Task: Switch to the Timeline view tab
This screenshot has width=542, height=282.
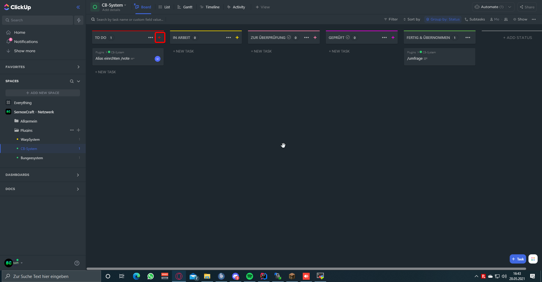Action: [210, 7]
